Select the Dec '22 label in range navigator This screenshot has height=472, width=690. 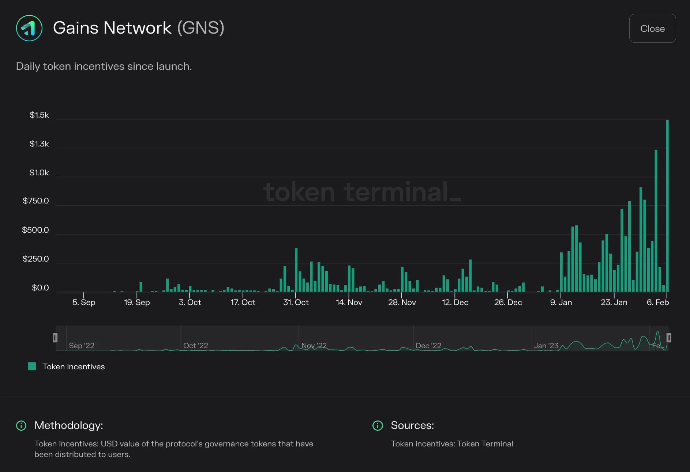(x=428, y=346)
